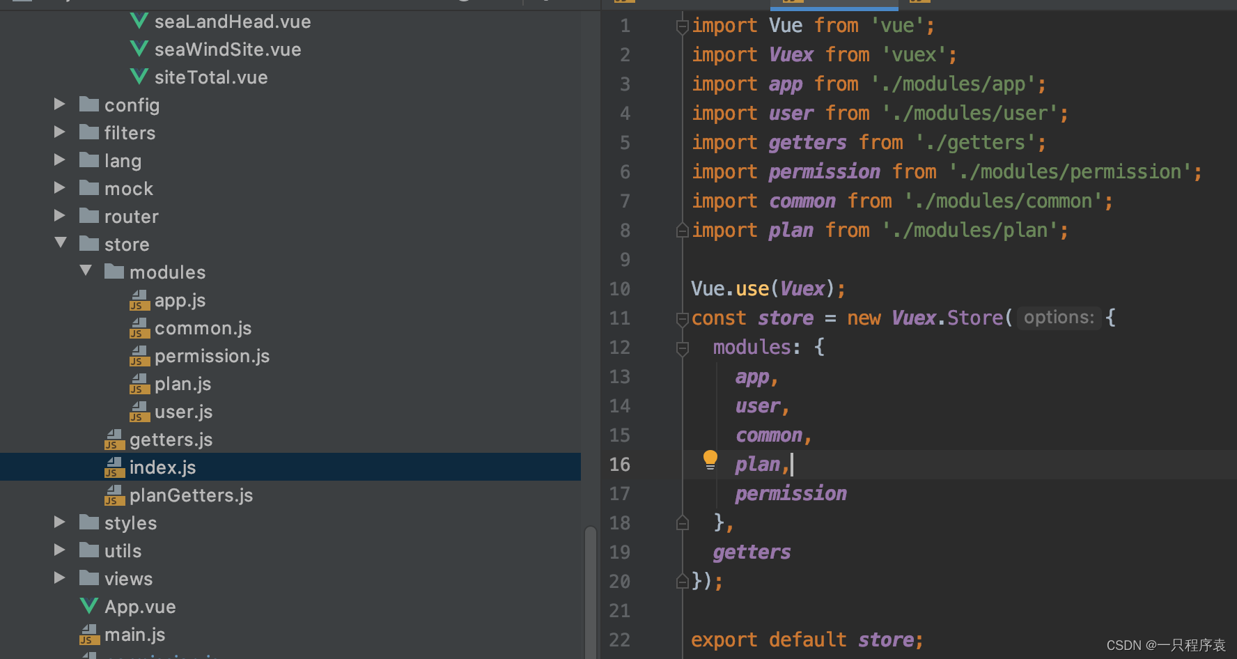Viewport: 1237px width, 659px height.
Task: Click the modules folder icon
Action: coord(114,272)
